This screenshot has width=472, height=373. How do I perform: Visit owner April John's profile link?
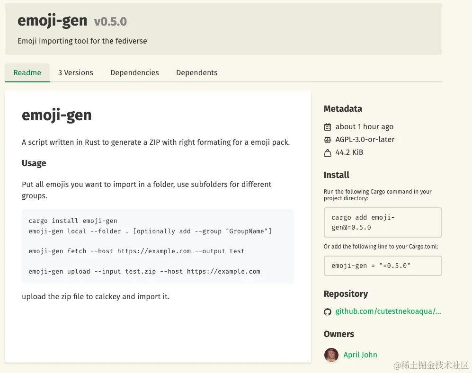(x=360, y=355)
